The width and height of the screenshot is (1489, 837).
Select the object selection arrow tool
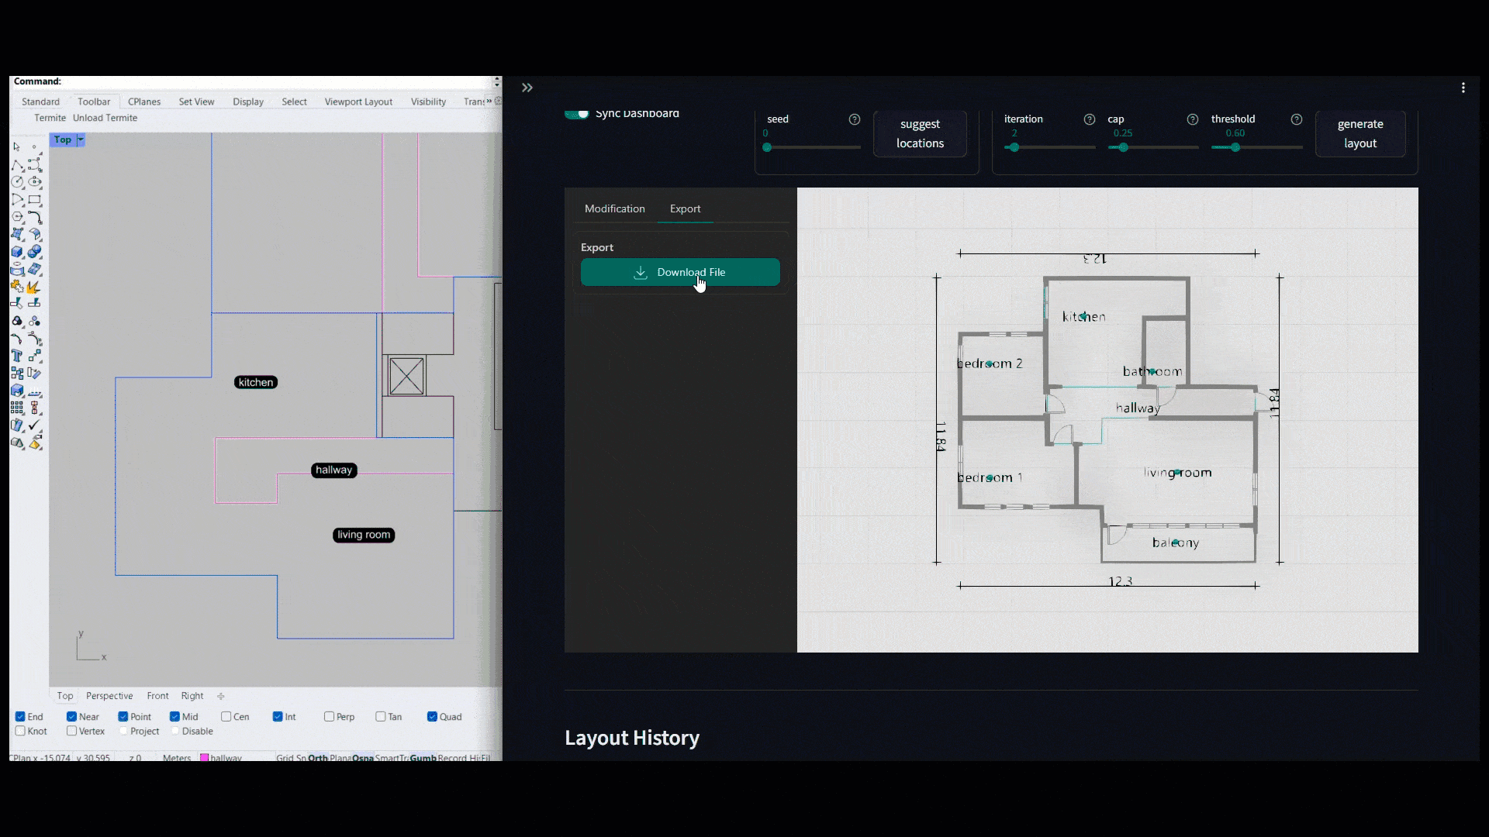point(16,146)
